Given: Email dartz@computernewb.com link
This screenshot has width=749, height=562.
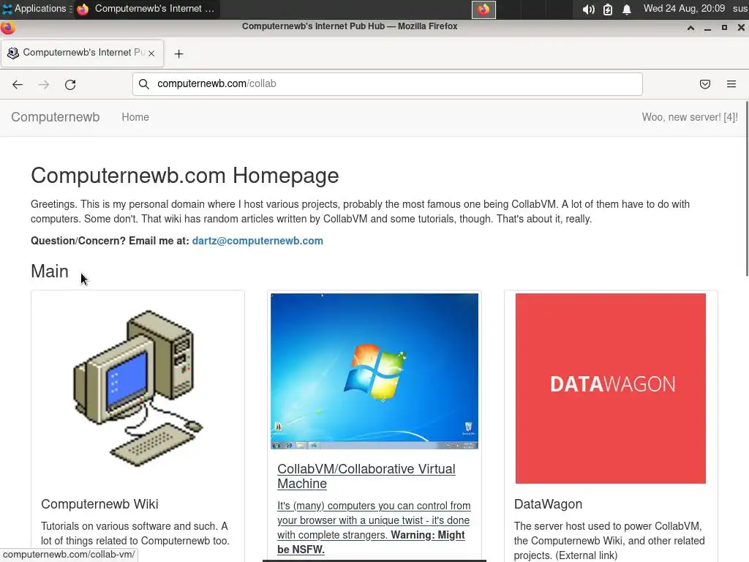Looking at the screenshot, I should click(257, 241).
